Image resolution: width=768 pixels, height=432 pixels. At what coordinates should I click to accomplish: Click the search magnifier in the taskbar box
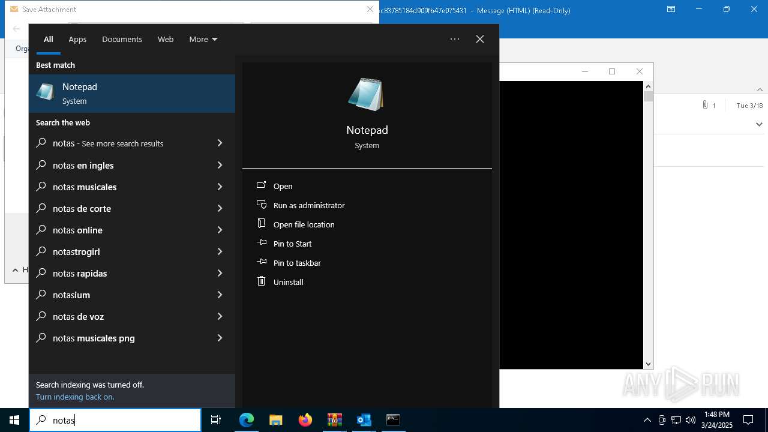[x=41, y=420]
